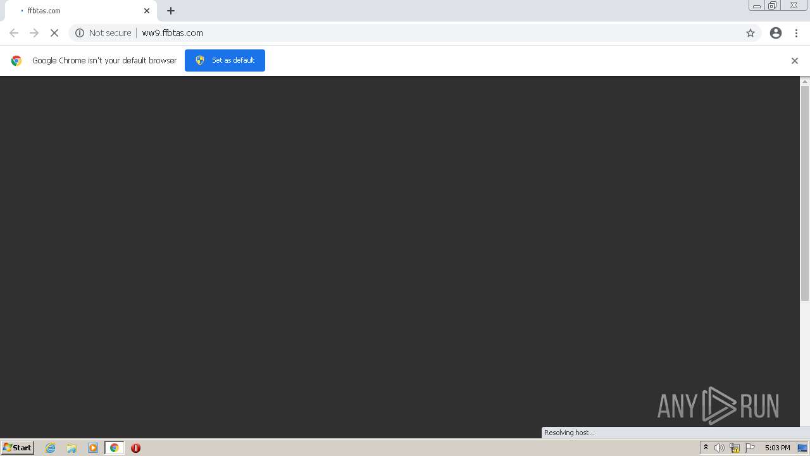The height and width of the screenshot is (456, 810).
Task: Dismiss the default browser infobar
Action: coord(794,60)
